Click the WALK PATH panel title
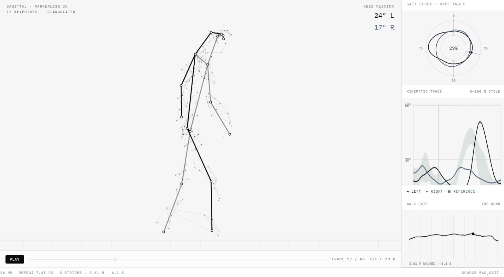This screenshot has width=504, height=277. click(x=417, y=204)
